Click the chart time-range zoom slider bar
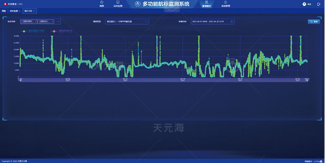Viewport: 325px width, 163px height. [x=163, y=81]
